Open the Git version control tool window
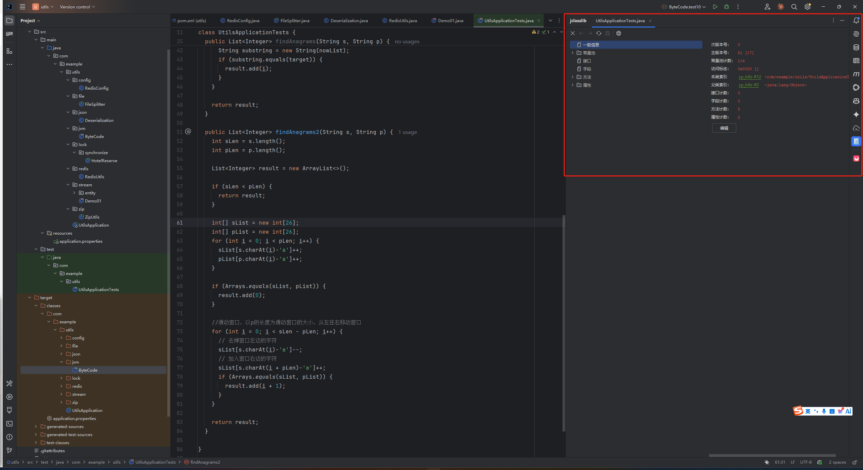 (x=9, y=451)
